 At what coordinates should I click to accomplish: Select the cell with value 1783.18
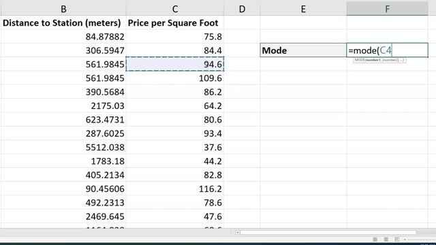63,161
